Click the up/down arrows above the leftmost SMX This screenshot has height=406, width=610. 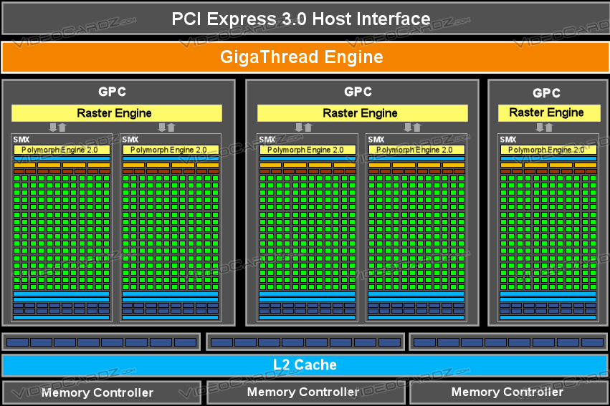point(57,127)
